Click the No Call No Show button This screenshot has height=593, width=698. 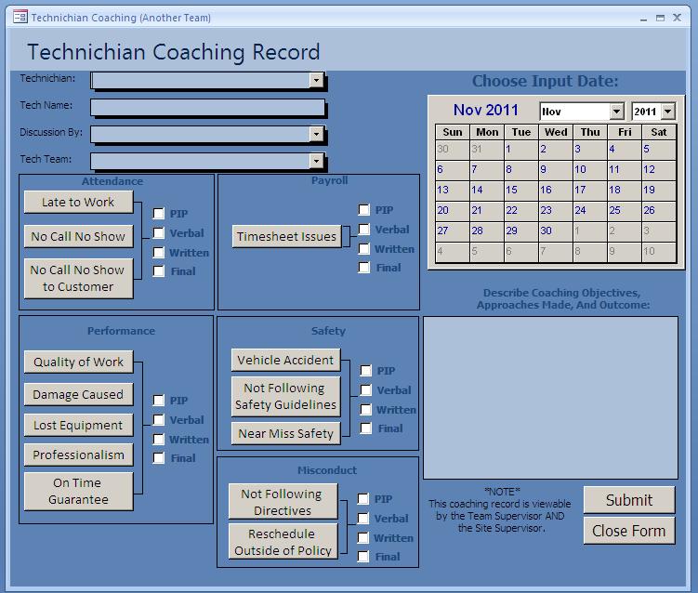pos(78,236)
